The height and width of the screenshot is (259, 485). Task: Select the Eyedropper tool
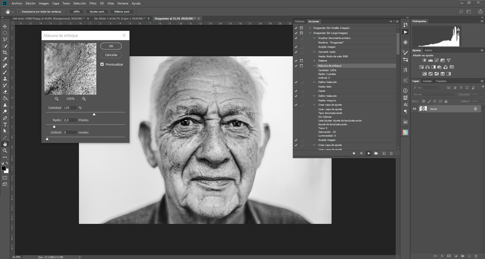pos(5,59)
